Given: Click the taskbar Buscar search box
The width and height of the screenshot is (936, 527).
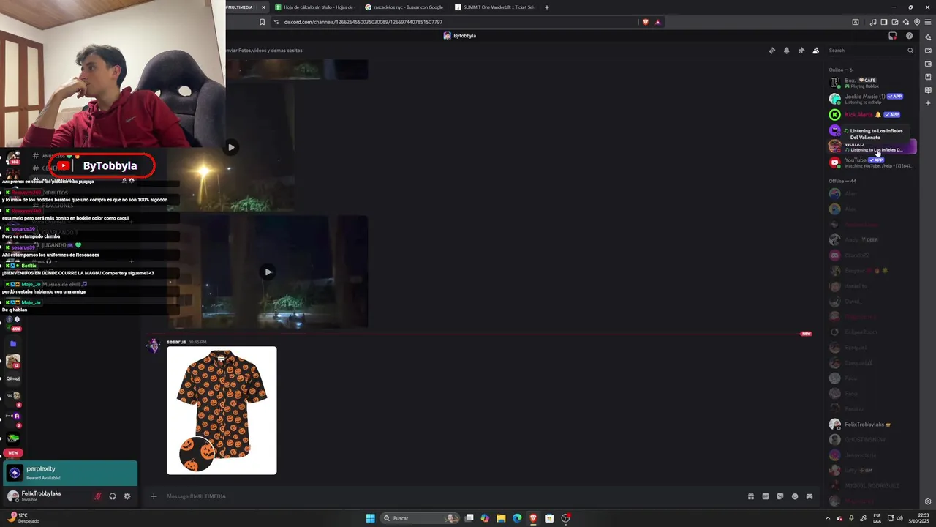Looking at the screenshot, I should pyautogui.click(x=420, y=518).
